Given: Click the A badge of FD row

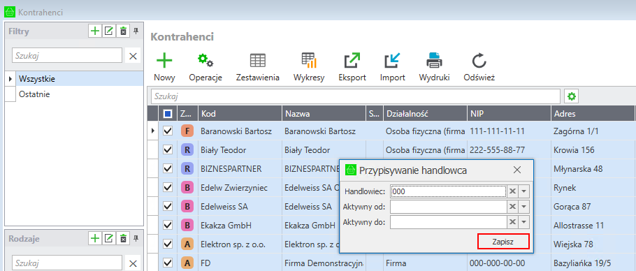Looking at the screenshot, I should tap(187, 263).
